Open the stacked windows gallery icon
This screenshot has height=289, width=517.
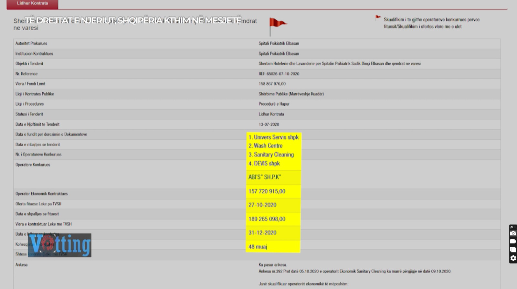pos(513,250)
